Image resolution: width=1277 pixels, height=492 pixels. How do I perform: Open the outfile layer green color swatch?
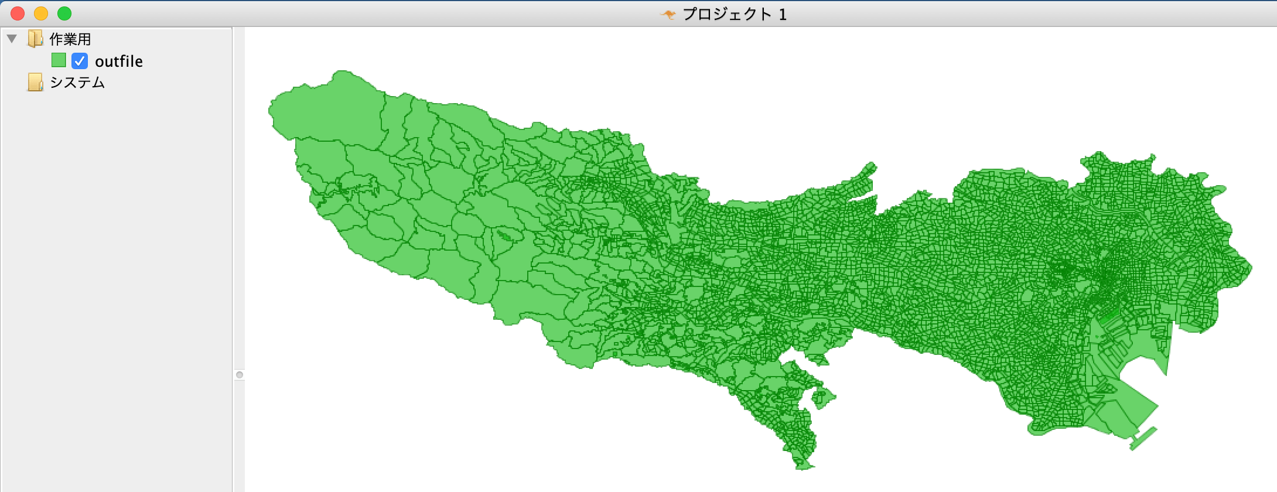[x=59, y=60]
